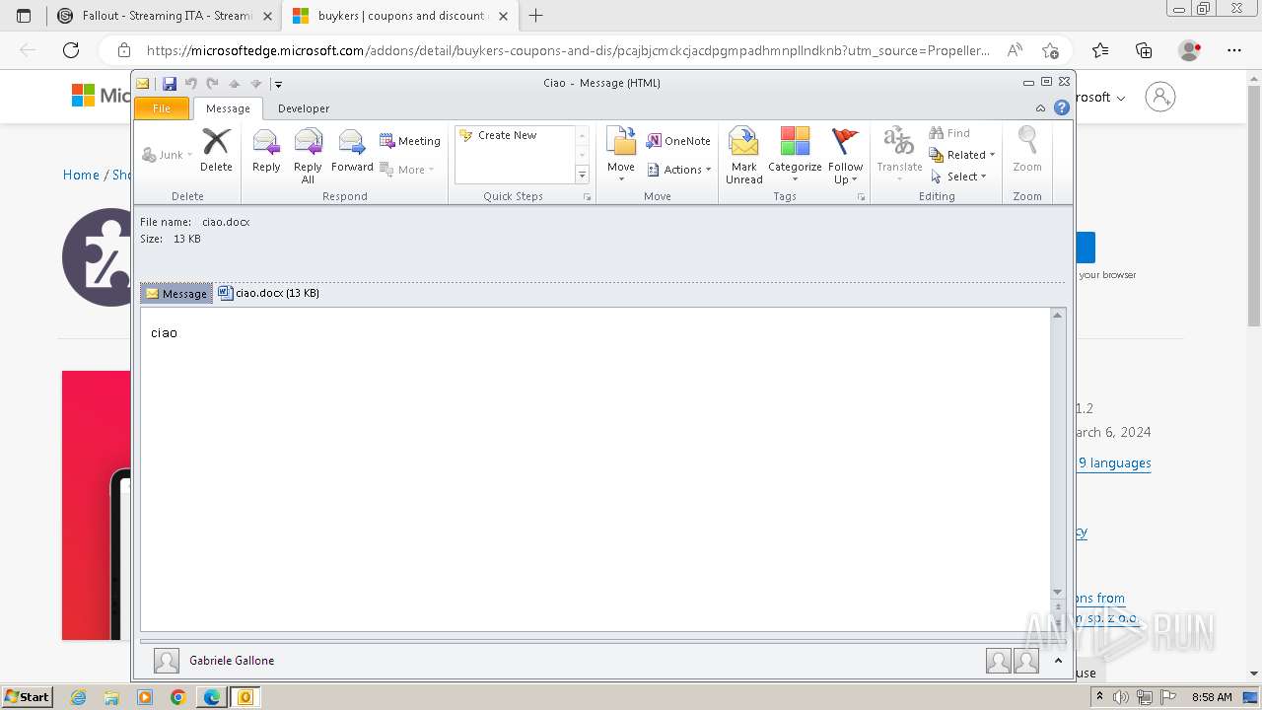Click the Outlook icon in the taskbar
Image resolution: width=1262 pixels, height=710 pixels.
[x=245, y=697]
